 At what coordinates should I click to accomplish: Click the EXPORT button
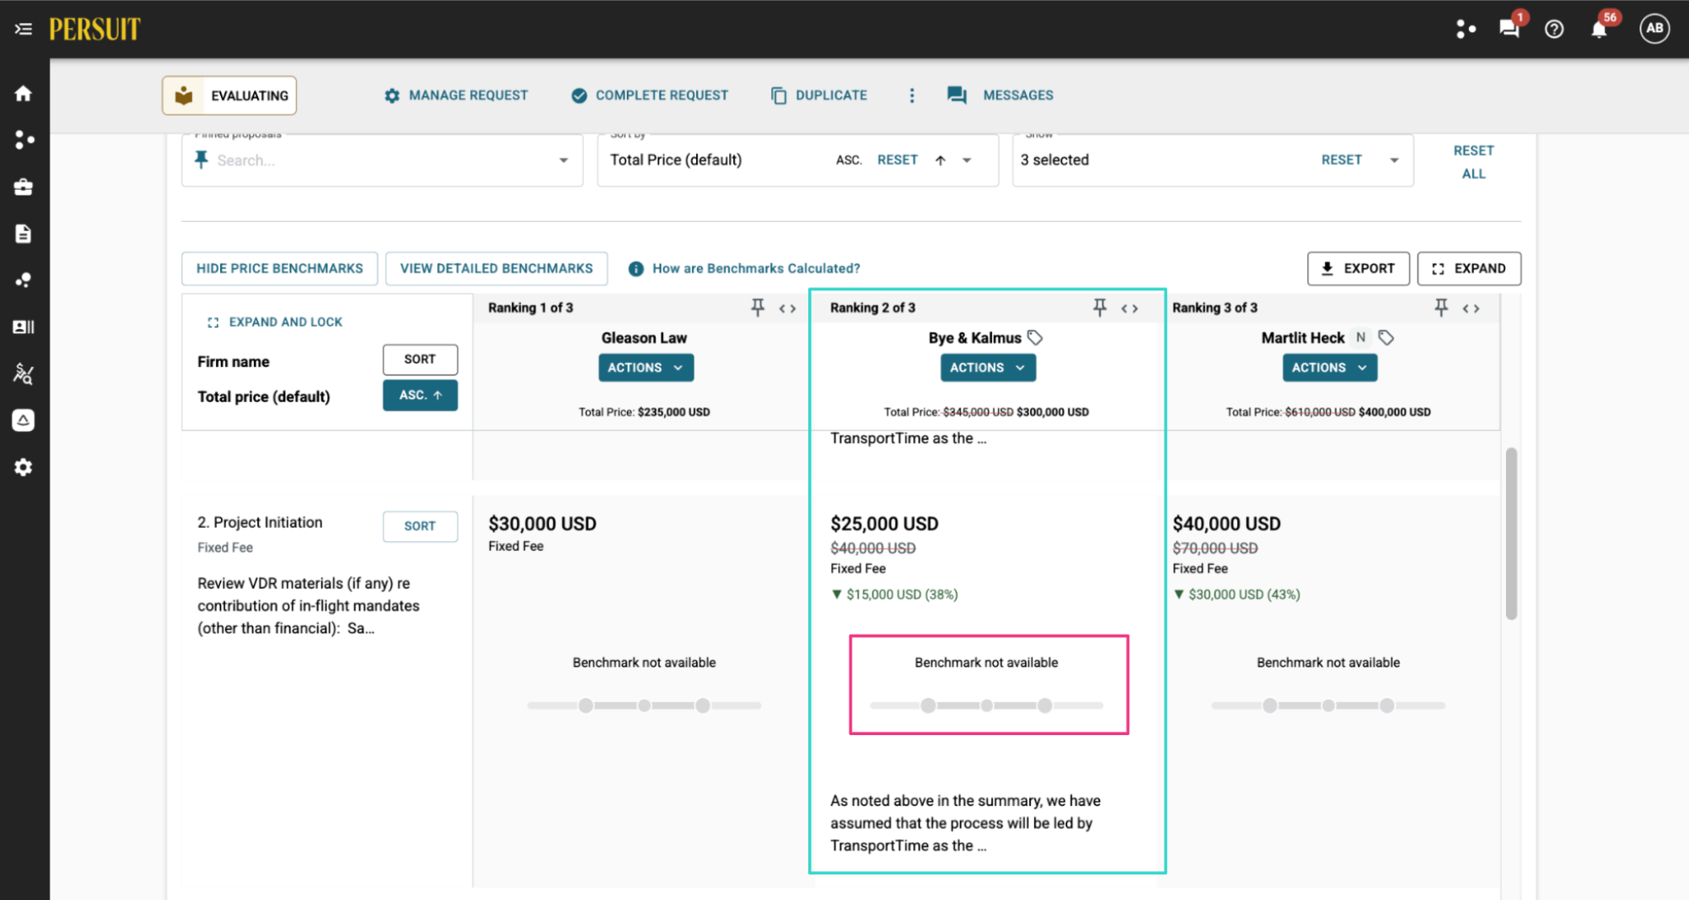[1358, 269]
